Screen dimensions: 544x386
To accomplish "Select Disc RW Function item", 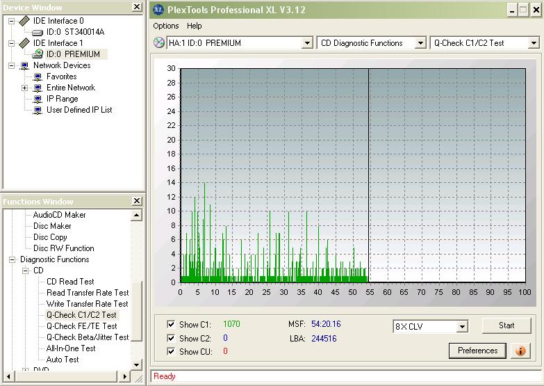I will tap(63, 248).
